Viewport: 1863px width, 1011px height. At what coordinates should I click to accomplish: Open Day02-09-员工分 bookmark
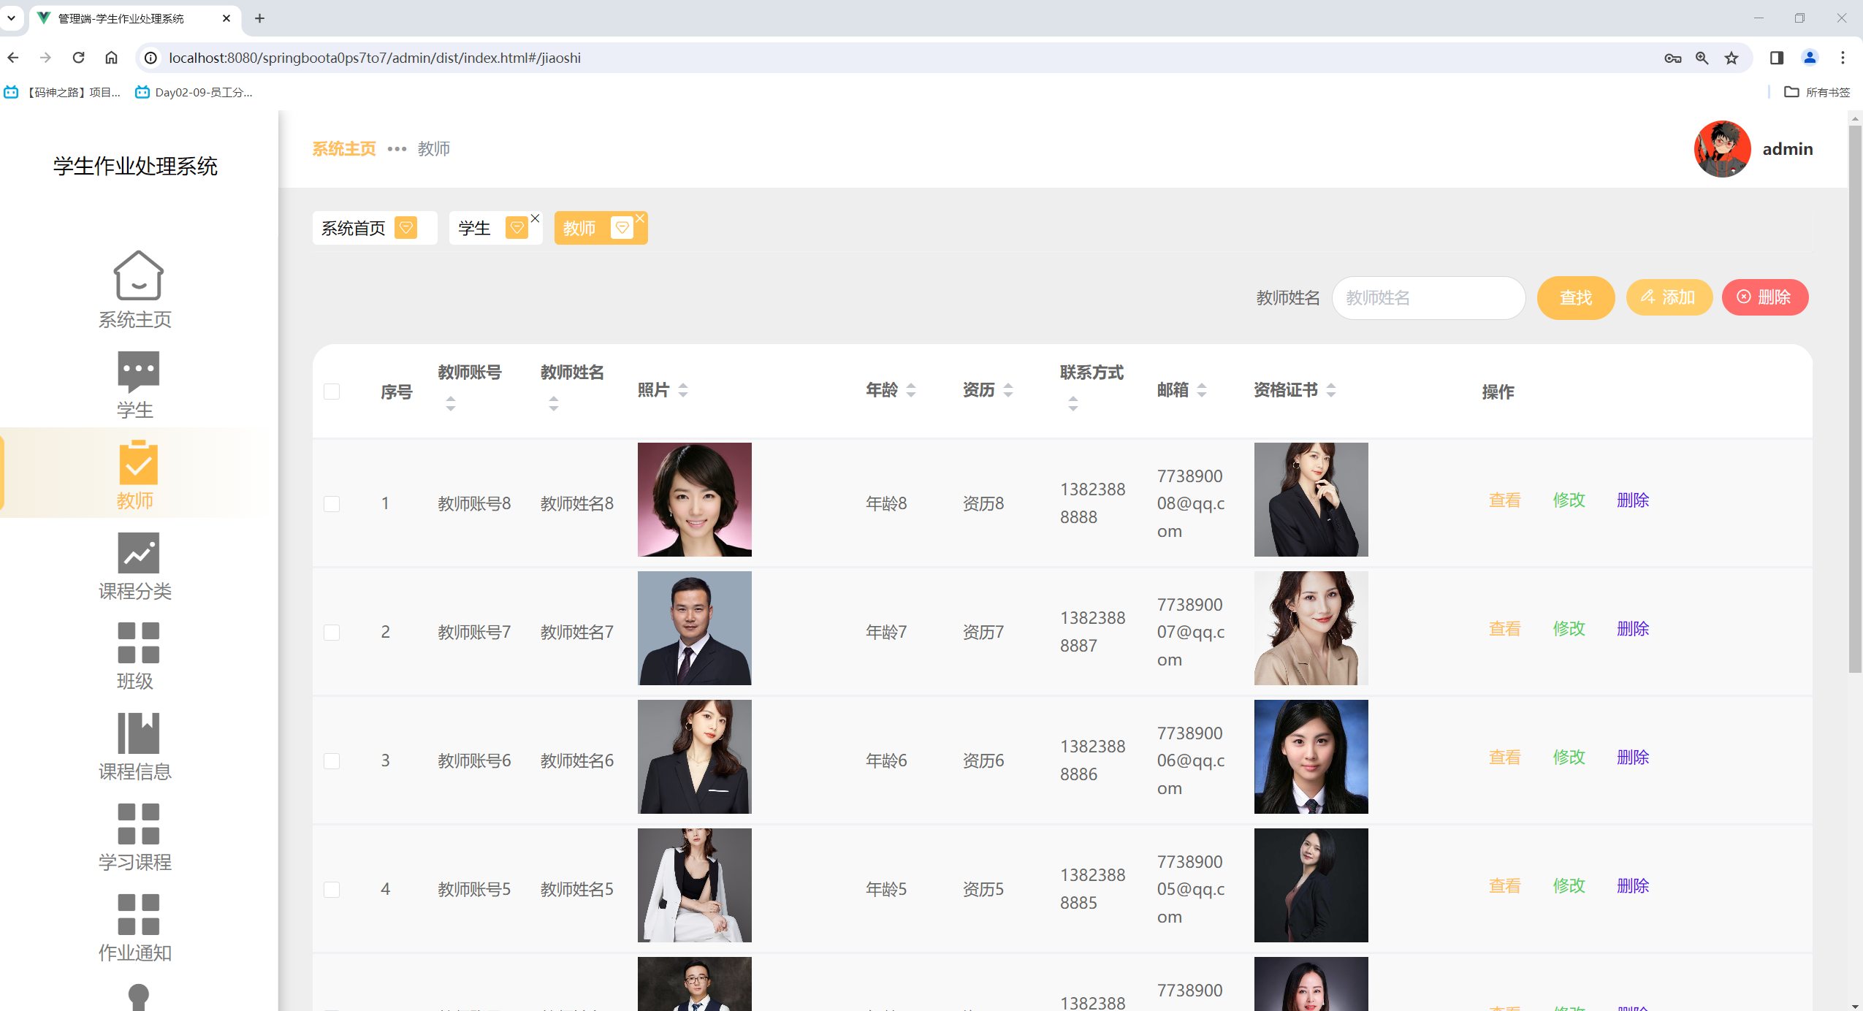(194, 92)
